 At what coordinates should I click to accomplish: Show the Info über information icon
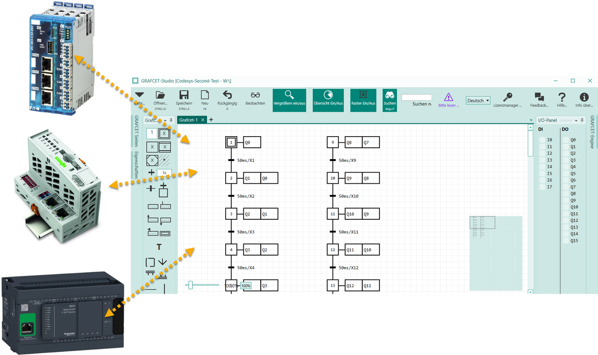pyautogui.click(x=584, y=97)
